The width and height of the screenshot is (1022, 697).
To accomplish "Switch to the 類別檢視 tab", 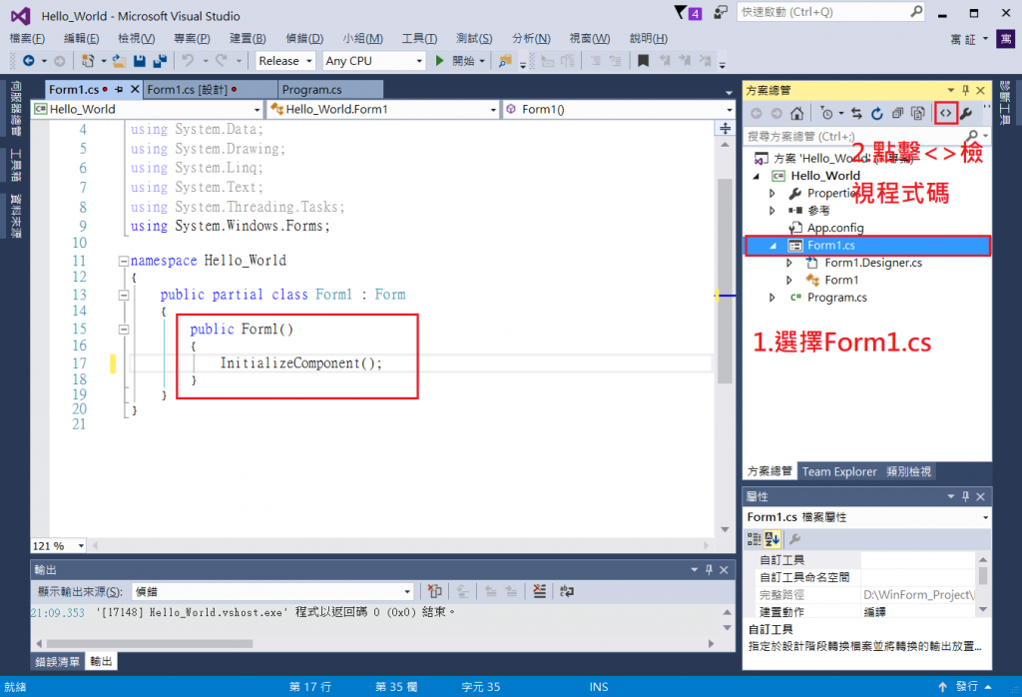I will pos(908,471).
